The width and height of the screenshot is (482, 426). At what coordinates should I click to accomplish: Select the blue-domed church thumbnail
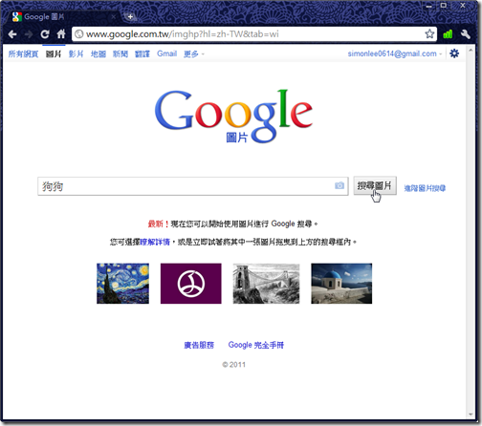(341, 284)
